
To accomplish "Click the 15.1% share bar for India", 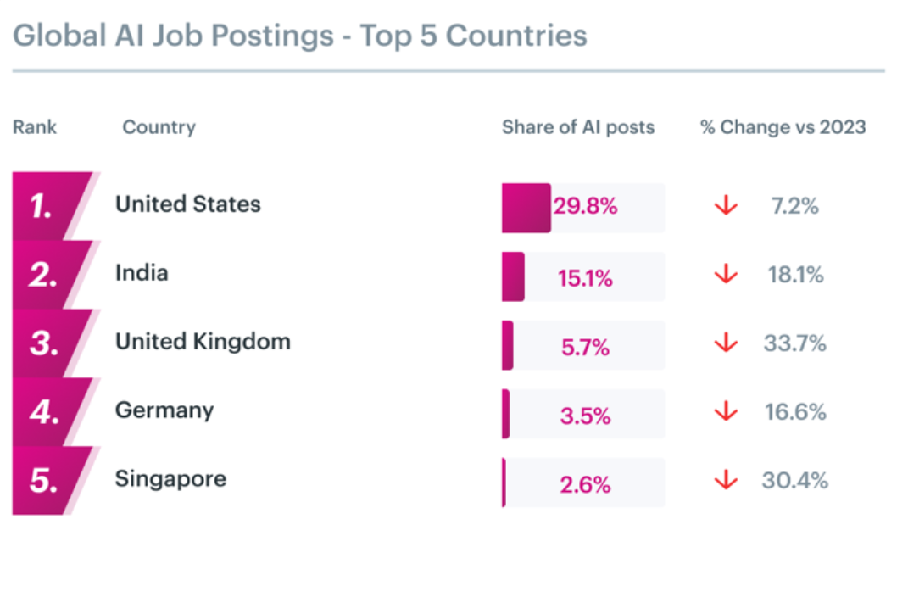I will click(x=583, y=276).
